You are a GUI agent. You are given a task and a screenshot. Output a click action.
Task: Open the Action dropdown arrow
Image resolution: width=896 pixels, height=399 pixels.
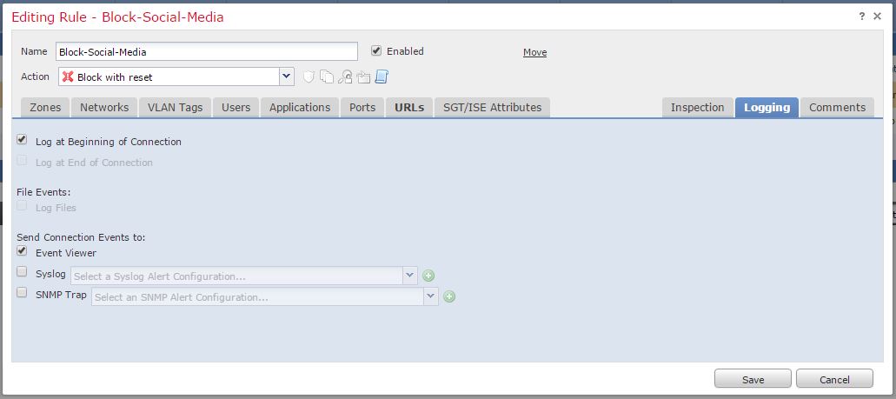286,76
